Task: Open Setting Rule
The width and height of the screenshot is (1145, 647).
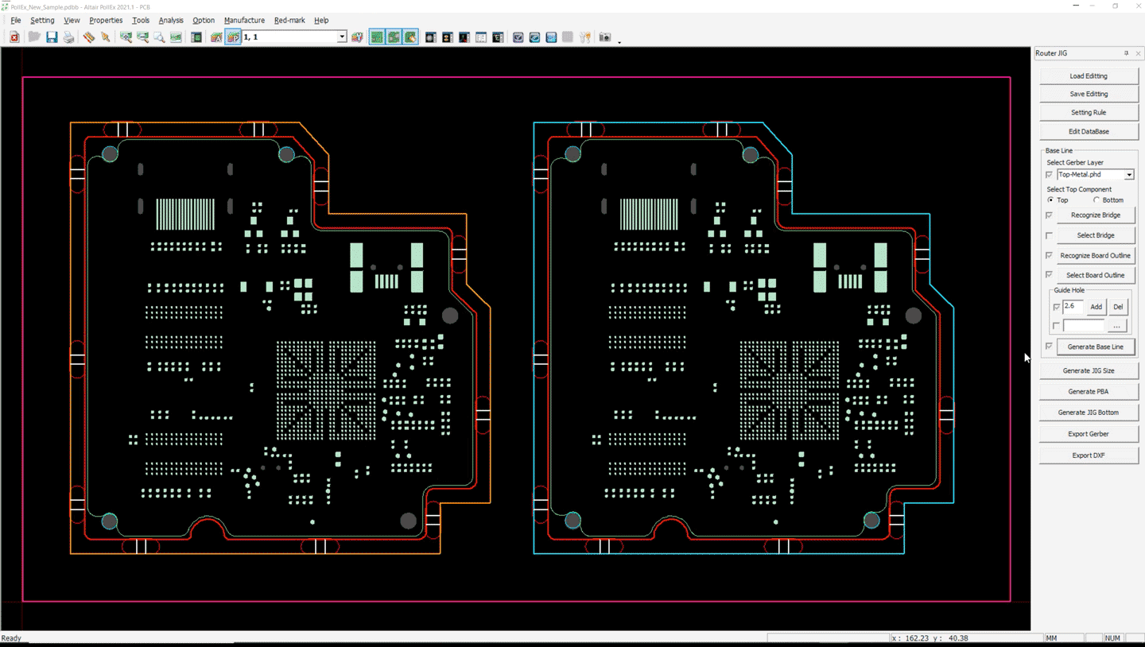Action: (x=1089, y=113)
